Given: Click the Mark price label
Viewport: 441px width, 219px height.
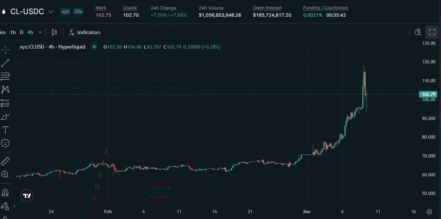Looking at the screenshot, I should coord(101,8).
